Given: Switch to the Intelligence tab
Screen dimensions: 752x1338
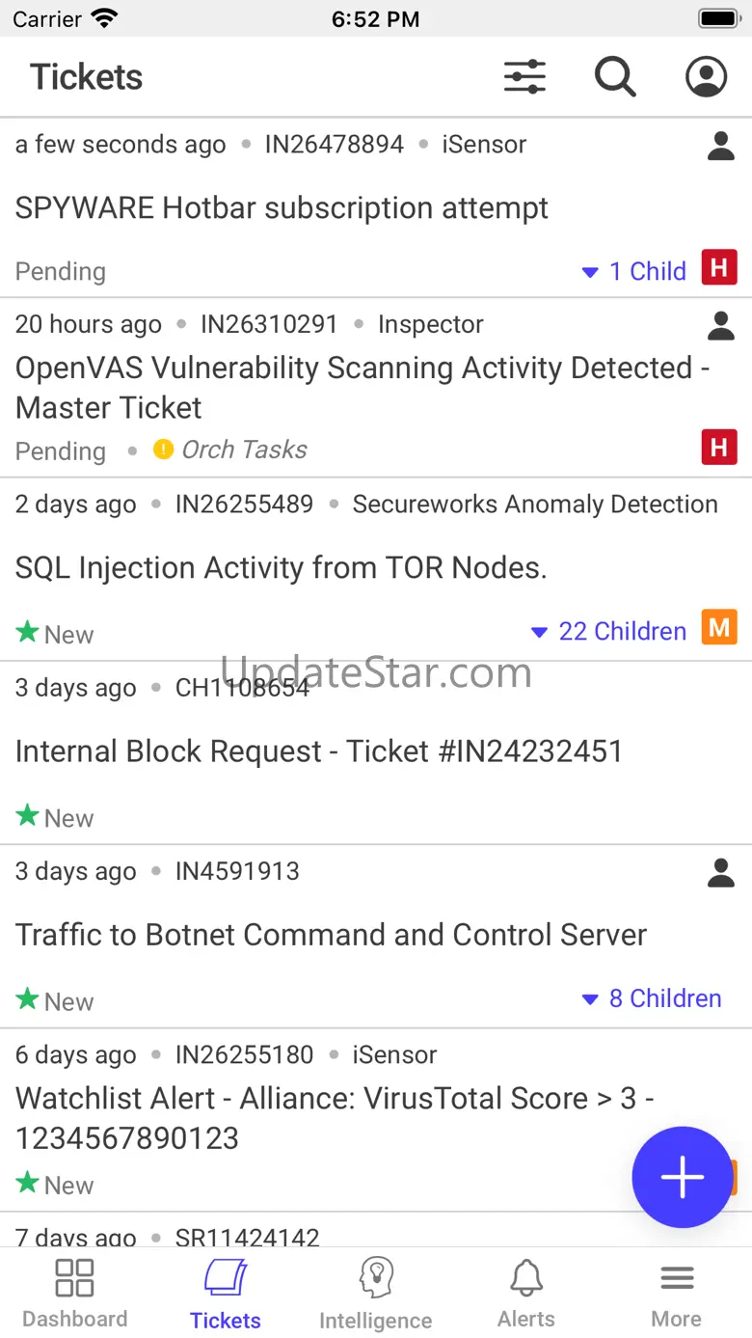Looking at the screenshot, I should [376, 1293].
